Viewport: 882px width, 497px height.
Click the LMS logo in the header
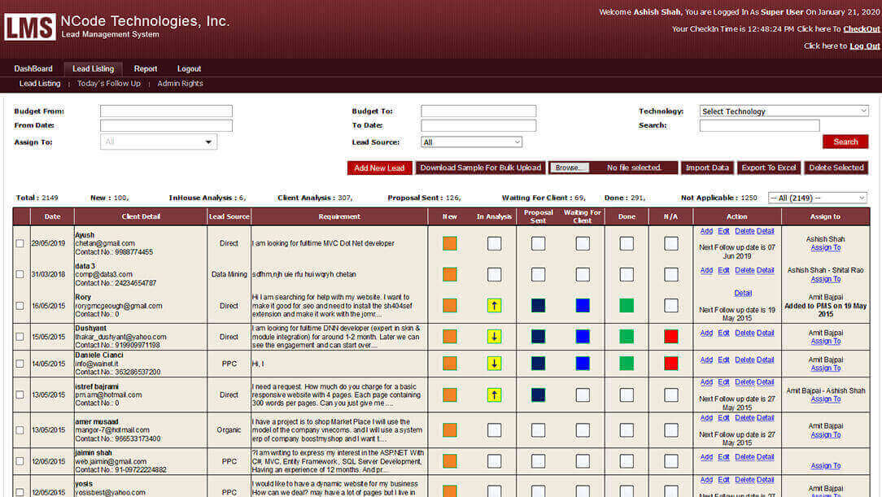30,27
